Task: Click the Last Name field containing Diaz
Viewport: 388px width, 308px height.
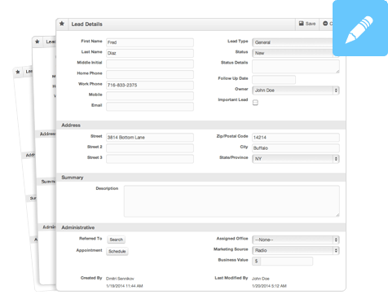Action: [x=150, y=53]
